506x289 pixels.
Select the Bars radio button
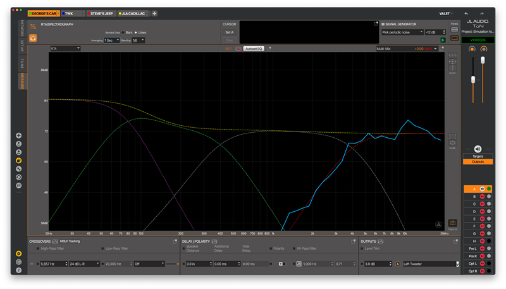123,32
